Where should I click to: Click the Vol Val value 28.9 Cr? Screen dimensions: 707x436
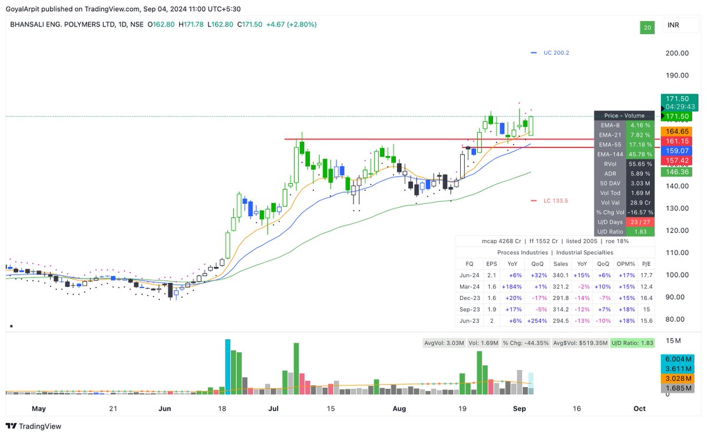(639, 203)
